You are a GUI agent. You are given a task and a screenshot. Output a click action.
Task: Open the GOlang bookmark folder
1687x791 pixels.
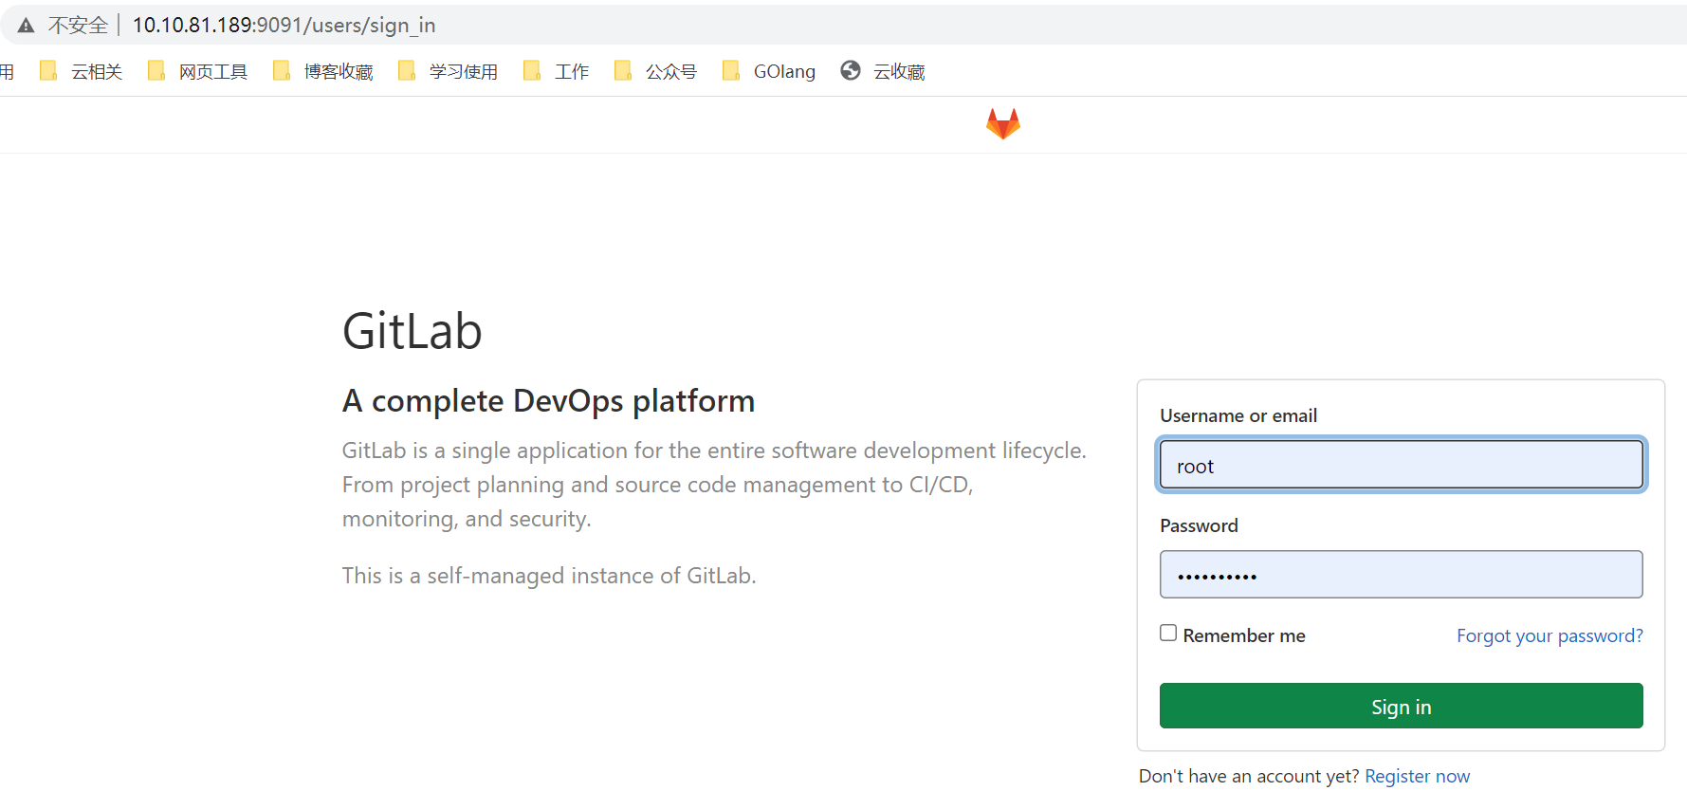pos(768,71)
